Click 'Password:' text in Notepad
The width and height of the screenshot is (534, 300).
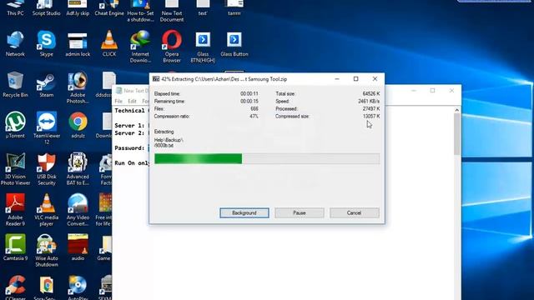pyautogui.click(x=129, y=148)
